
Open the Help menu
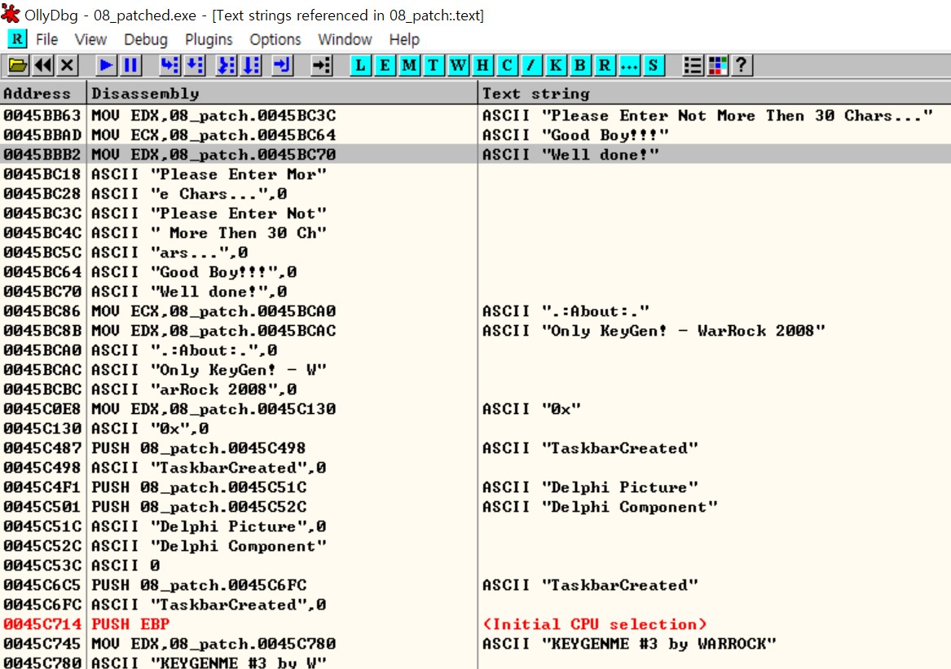(404, 39)
